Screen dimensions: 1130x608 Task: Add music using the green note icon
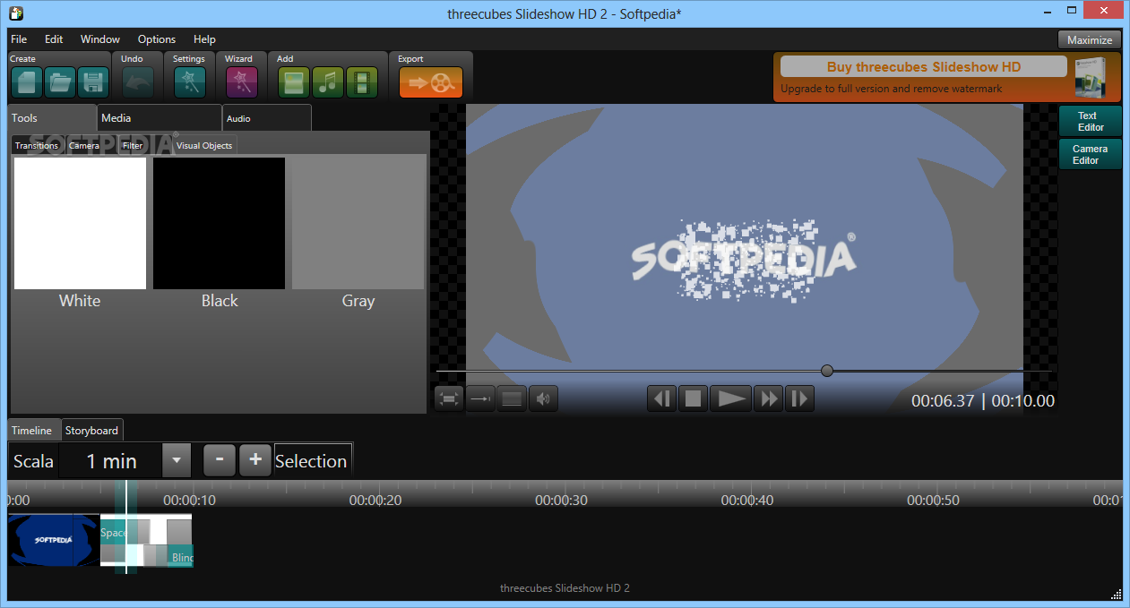(x=328, y=82)
